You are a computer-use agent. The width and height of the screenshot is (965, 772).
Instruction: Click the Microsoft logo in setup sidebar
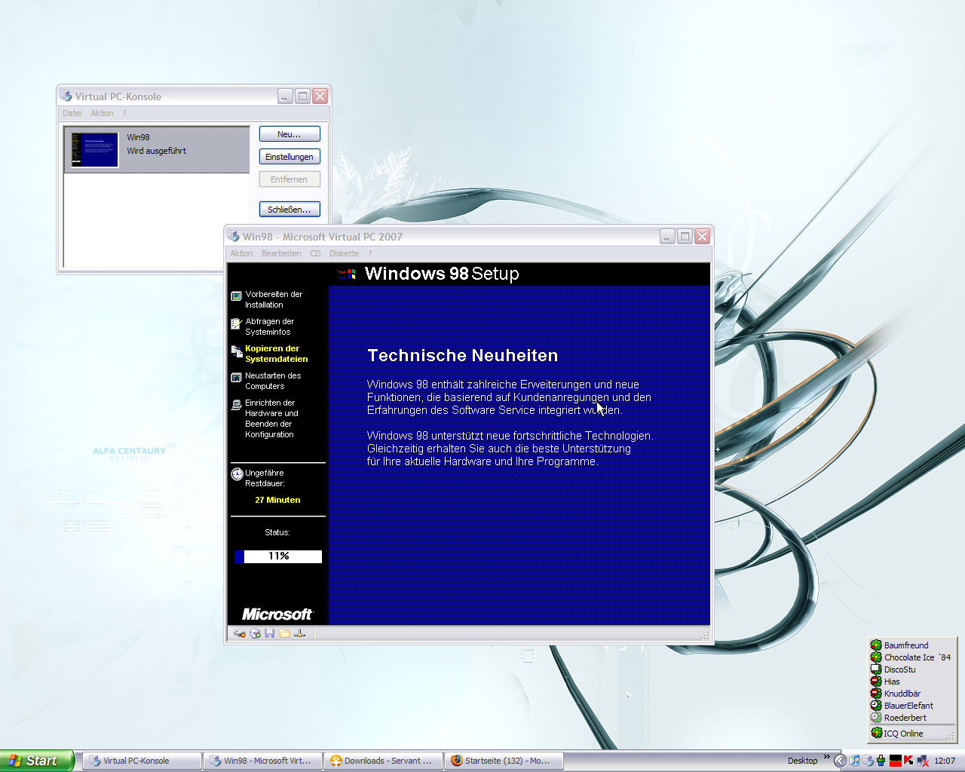277,614
